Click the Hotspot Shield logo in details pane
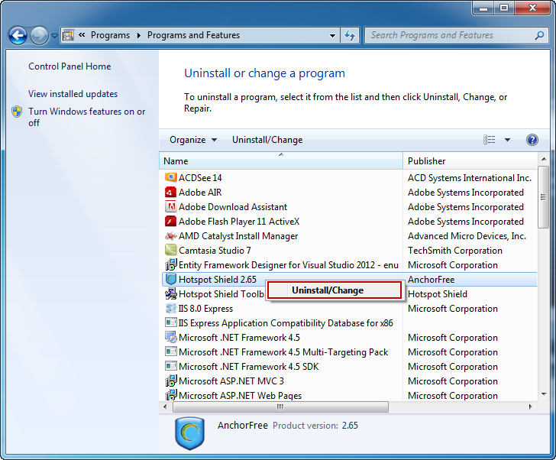556x460 pixels. tap(189, 433)
